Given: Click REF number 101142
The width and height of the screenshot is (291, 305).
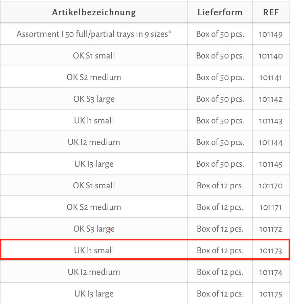Looking at the screenshot, I should [x=271, y=99].
